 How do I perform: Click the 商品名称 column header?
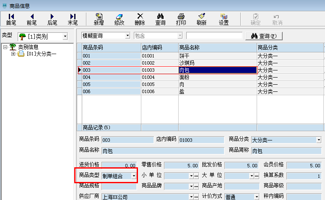coord(218,48)
